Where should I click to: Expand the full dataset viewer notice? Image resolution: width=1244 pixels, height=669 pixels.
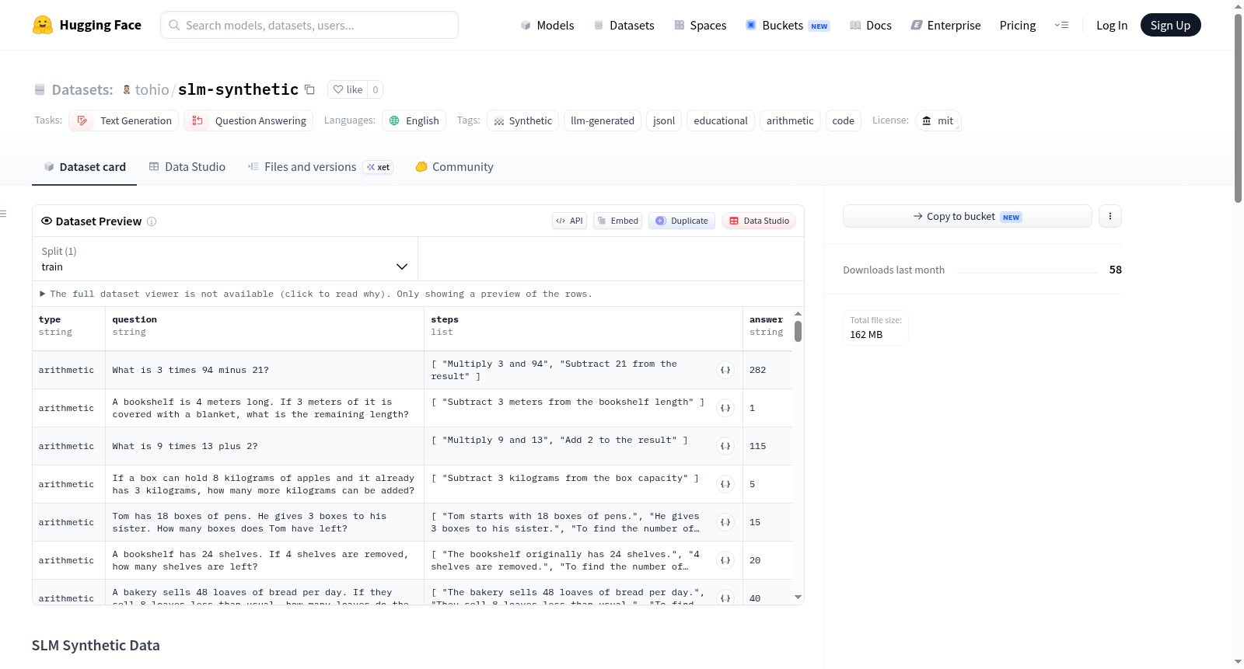coord(316,294)
